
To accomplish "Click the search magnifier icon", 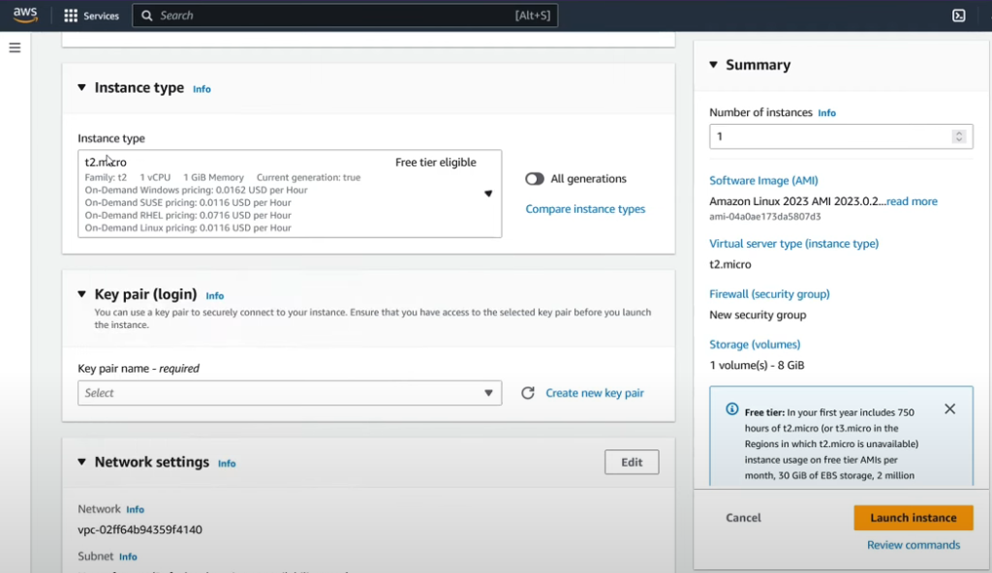I will [x=147, y=15].
